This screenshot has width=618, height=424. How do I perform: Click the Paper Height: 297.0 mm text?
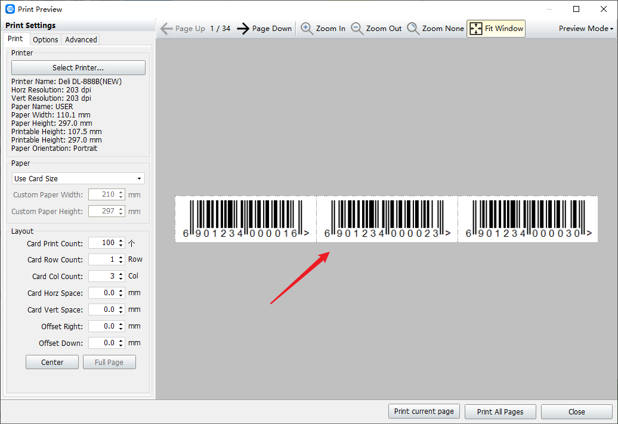click(52, 123)
